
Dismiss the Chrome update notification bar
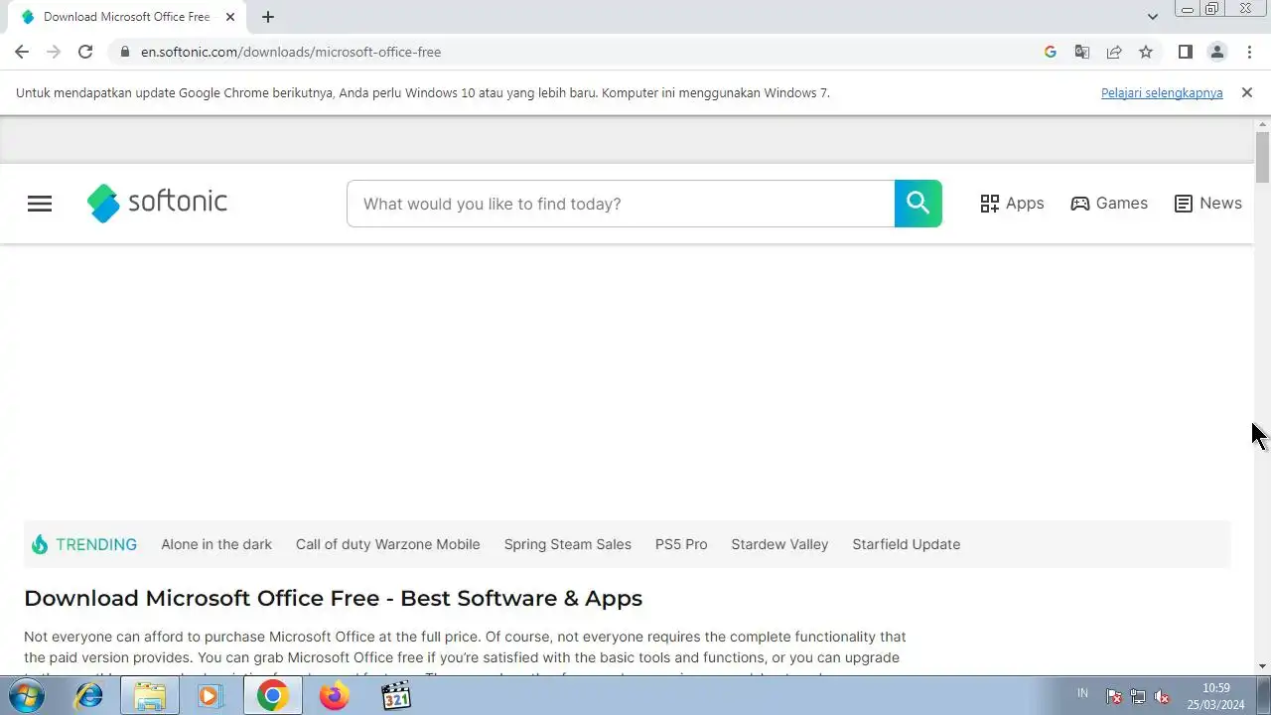pos(1247,92)
